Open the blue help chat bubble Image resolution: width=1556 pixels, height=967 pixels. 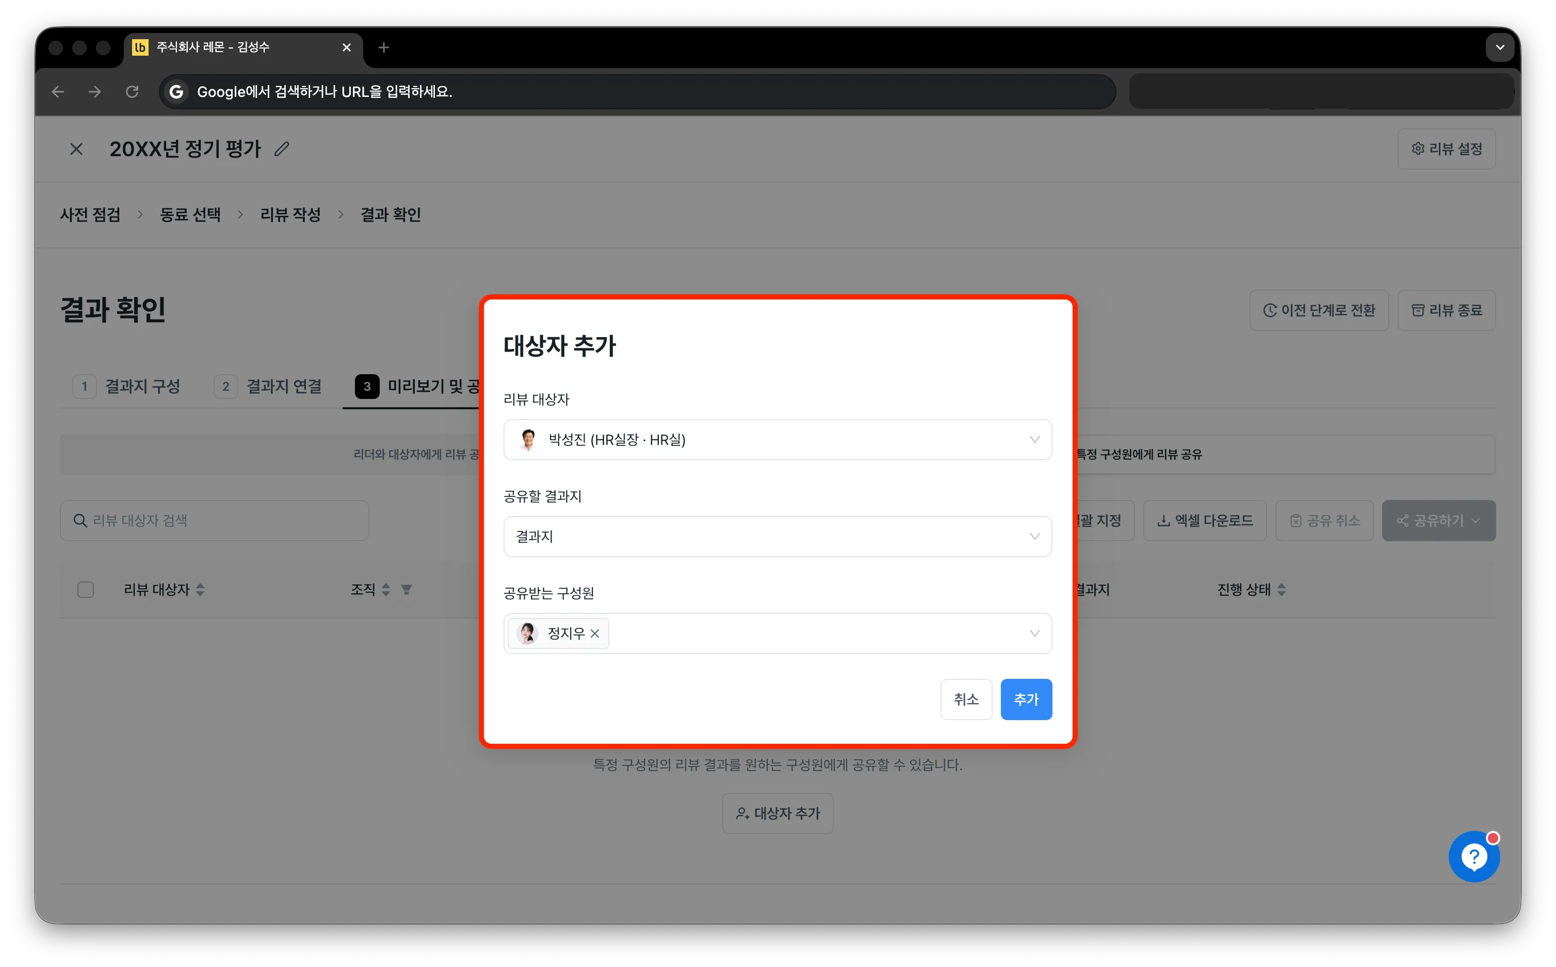pos(1473,856)
